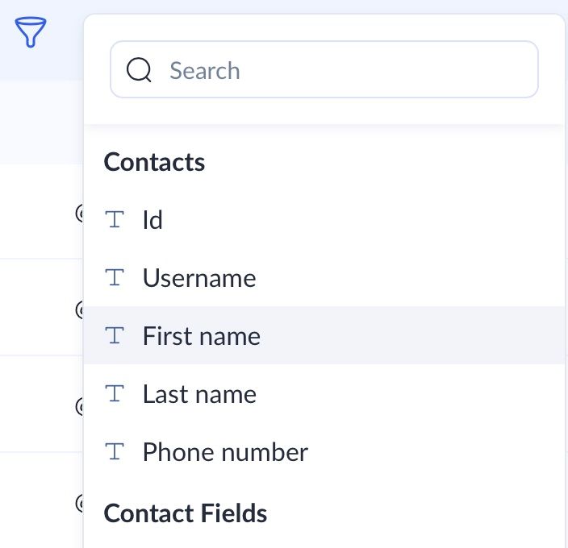Click the @ symbol left of Last name
Viewport: 568px width, 548px height.
[80, 406]
